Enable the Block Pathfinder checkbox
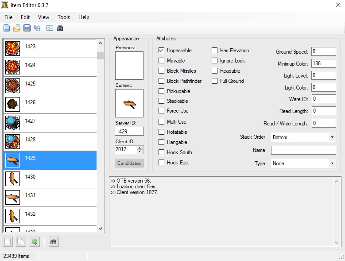The width and height of the screenshot is (345, 261). 161,81
